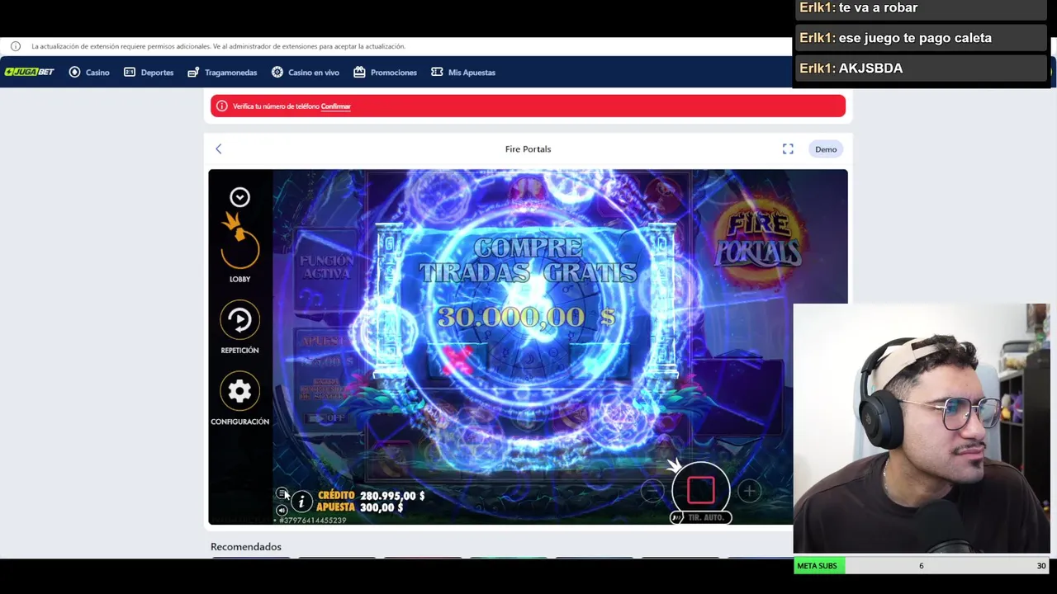
Task: Increase bet with plus button
Action: tap(749, 492)
